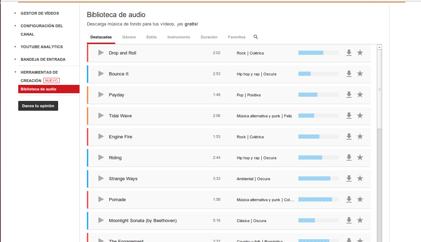Click the popularity bar for Strange Ways

coord(318,178)
